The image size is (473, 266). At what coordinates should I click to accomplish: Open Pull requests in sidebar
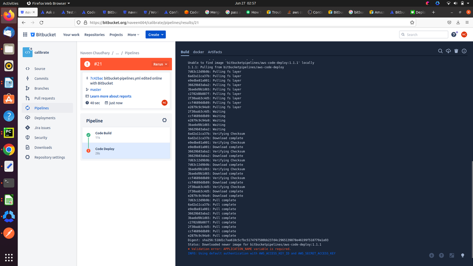(x=45, y=98)
